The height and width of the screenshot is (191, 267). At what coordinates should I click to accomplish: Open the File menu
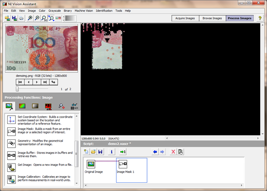(6, 11)
